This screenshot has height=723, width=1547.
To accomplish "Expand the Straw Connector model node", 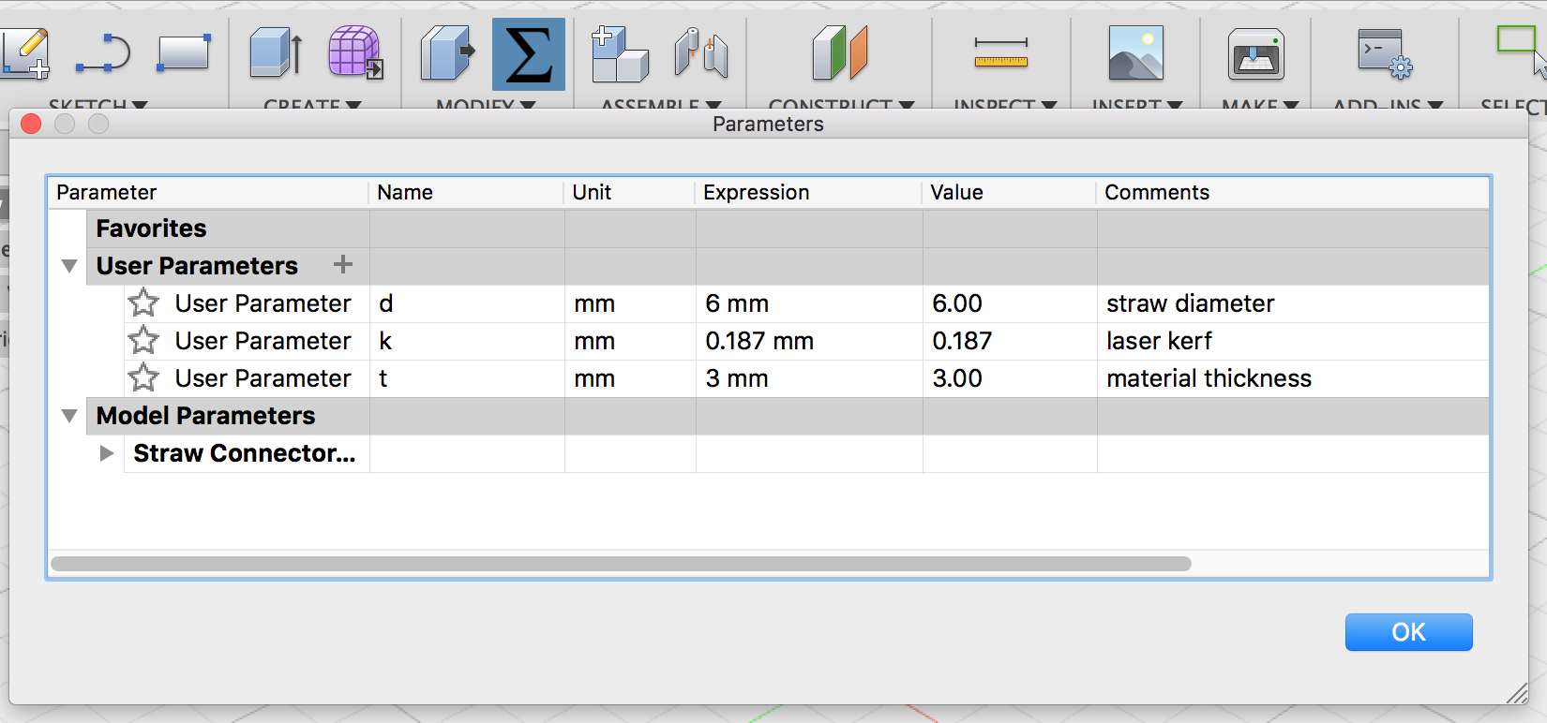I will coord(107,453).
